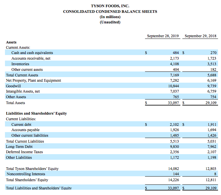Select 'CONSOLIDATED CONDENSED BALANCE SHEETS' heading
221x195 pixels.
[110, 12]
